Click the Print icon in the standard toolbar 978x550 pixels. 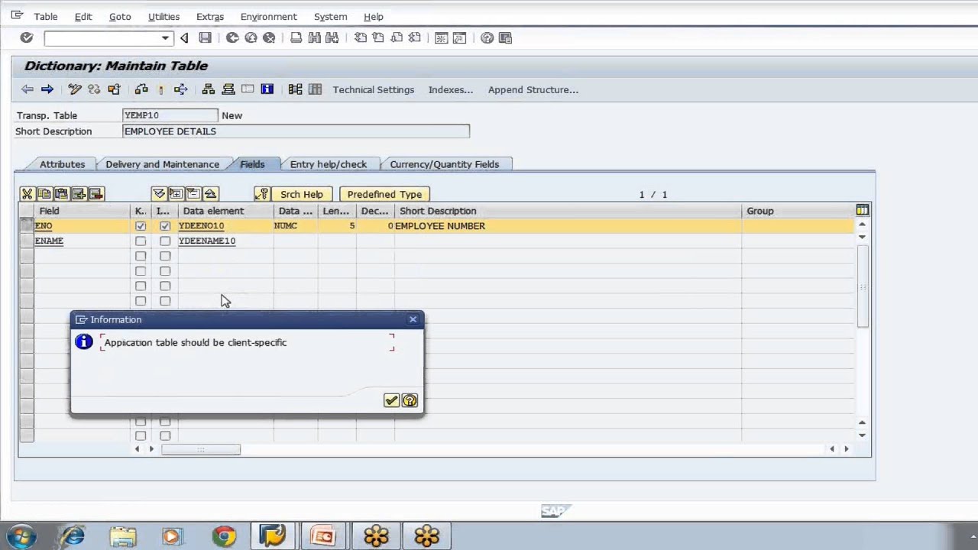[x=296, y=37]
